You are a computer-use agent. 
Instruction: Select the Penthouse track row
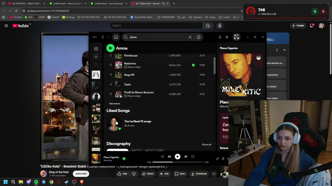(x=159, y=56)
